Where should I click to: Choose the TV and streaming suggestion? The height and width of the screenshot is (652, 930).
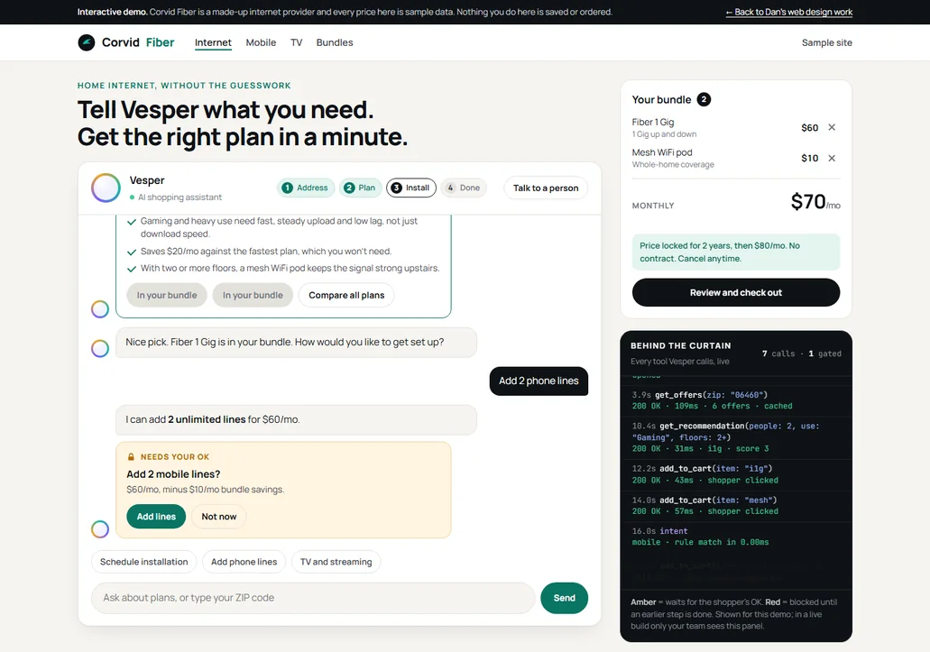click(336, 562)
